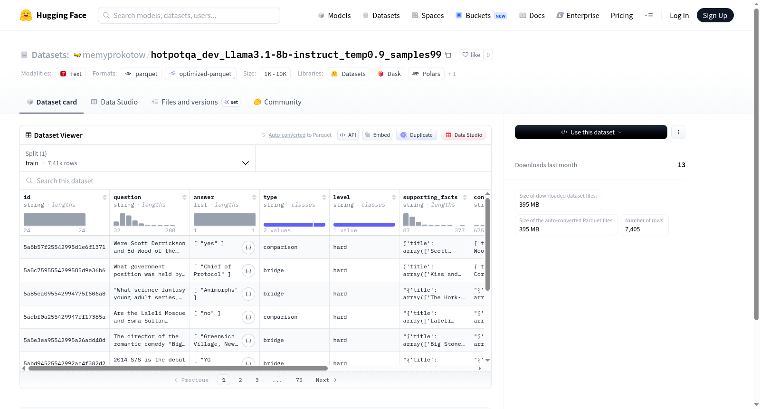Select the Datasets library tag
760x409 pixels.
click(x=349, y=74)
